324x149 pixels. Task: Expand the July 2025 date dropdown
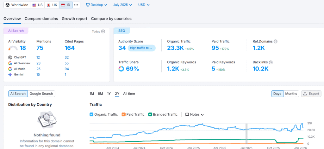pos(123,5)
